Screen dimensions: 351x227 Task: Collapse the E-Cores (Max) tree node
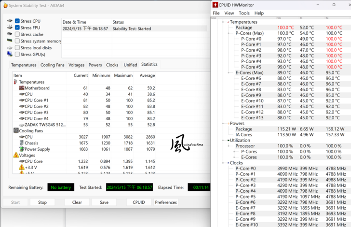point(229,73)
